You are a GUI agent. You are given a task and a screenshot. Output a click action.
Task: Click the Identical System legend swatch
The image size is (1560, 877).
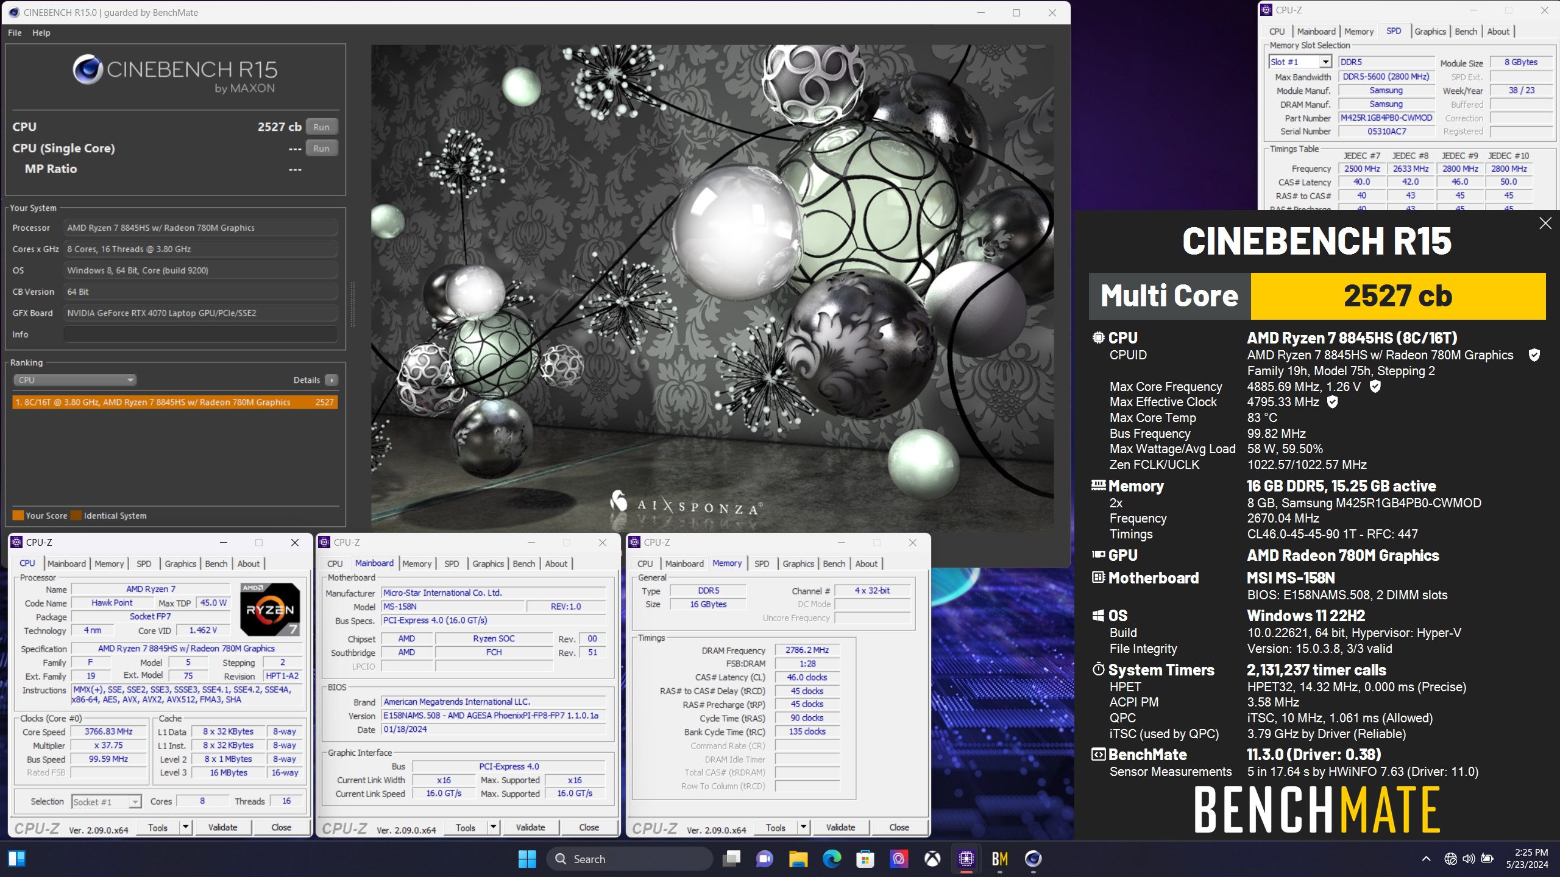pos(76,516)
